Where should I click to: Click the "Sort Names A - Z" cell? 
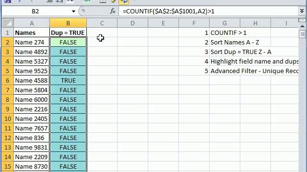point(235,42)
